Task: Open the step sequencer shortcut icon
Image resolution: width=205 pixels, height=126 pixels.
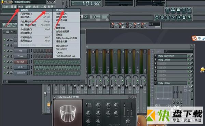Action: coord(173,10)
